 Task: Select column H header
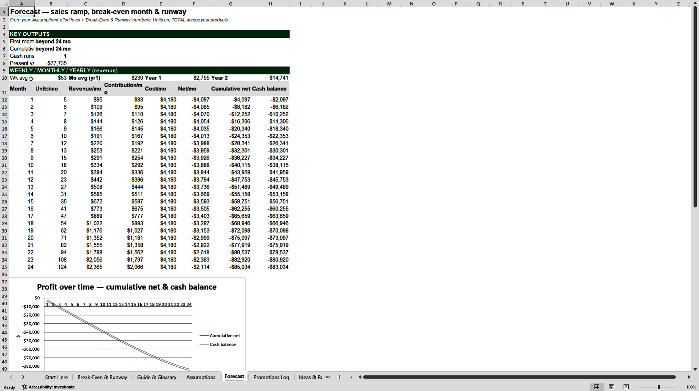(x=270, y=4)
